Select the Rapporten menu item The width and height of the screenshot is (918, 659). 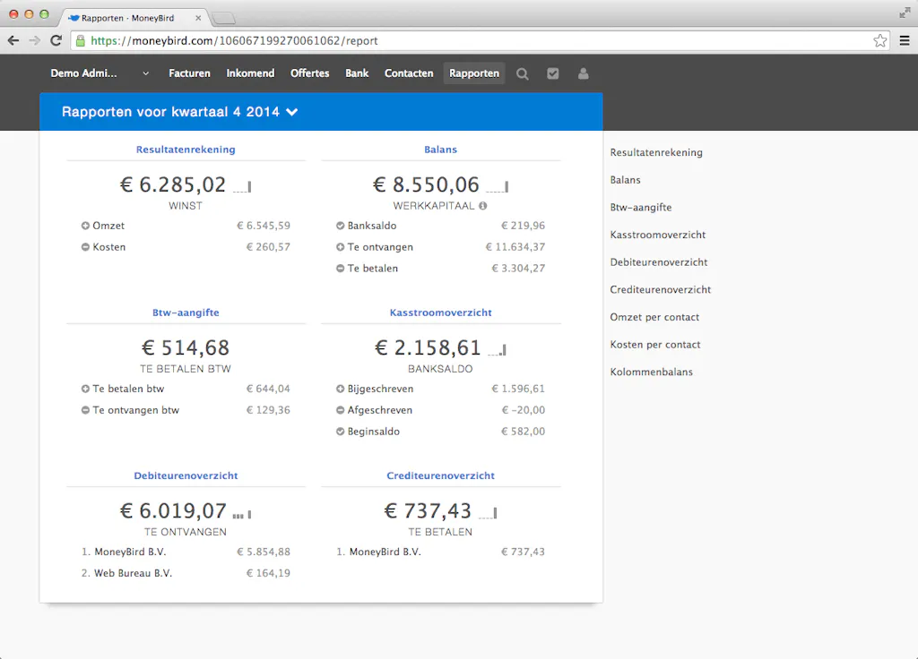[474, 73]
